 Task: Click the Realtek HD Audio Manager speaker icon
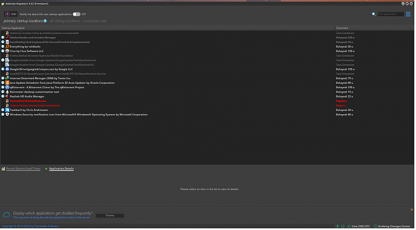click(x=7, y=96)
